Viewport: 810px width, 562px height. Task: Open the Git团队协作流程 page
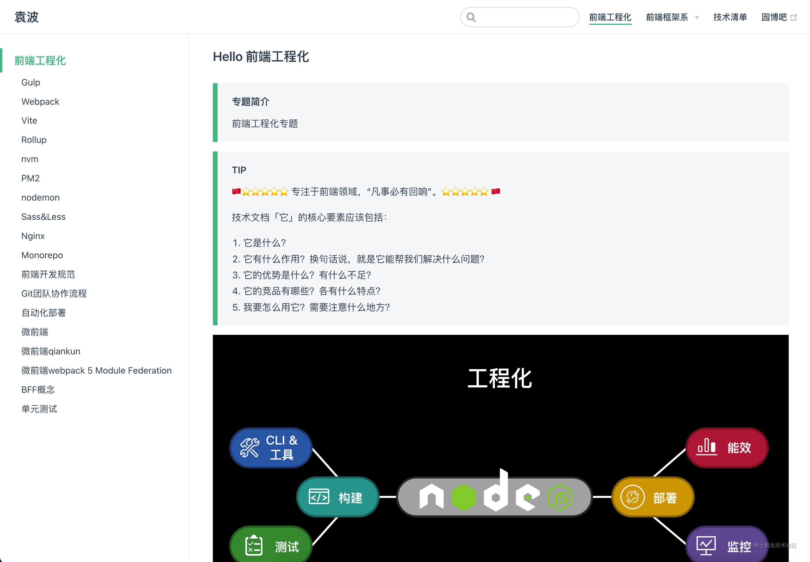coord(54,293)
